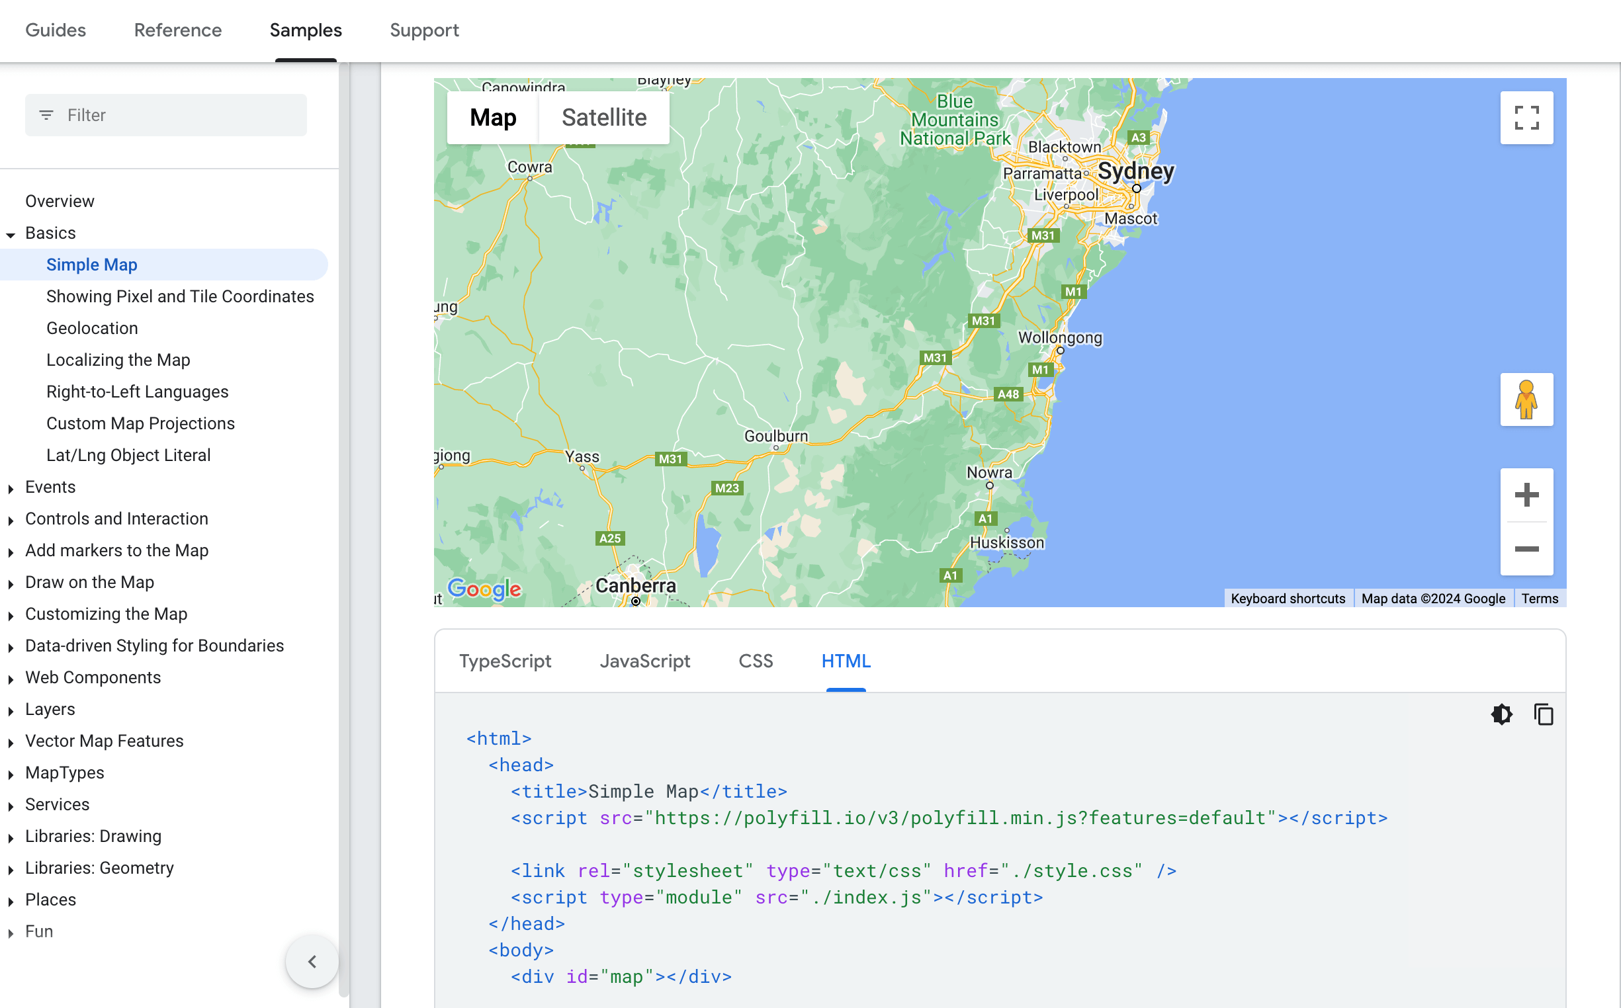Expand the Web Components section
Viewport: 1621px width, 1008px height.
click(x=11, y=679)
